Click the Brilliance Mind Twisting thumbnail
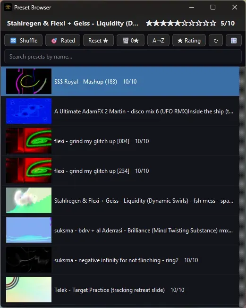246x308 pixels. tap(29, 230)
